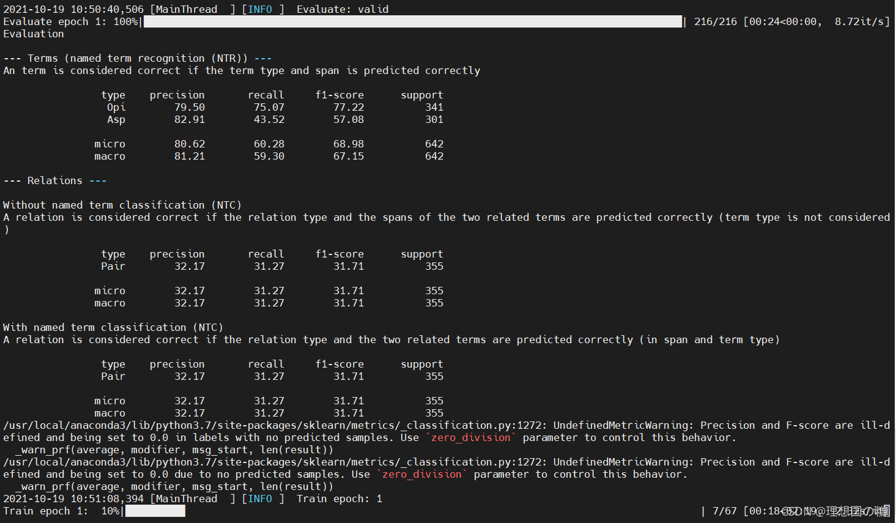Select Opi support value 341
The height and width of the screenshot is (523, 896).
click(434, 107)
